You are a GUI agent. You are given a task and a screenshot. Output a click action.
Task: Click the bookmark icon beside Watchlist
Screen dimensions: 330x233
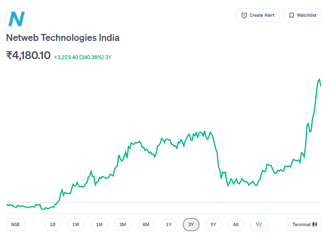point(292,15)
